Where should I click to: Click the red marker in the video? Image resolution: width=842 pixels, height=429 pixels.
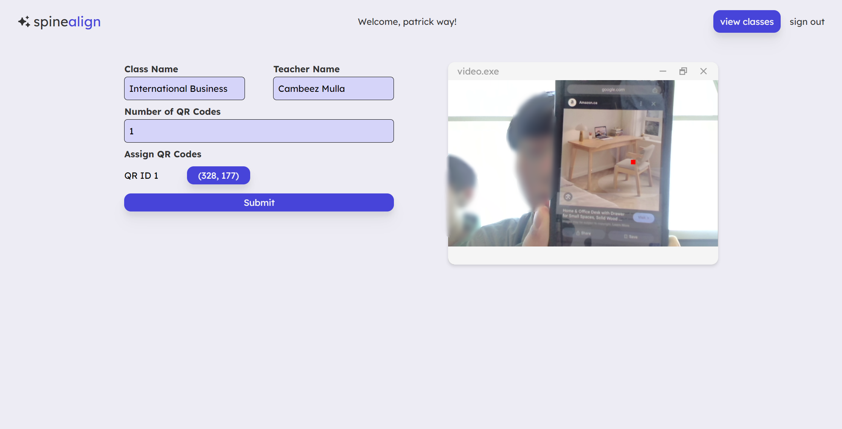point(633,162)
